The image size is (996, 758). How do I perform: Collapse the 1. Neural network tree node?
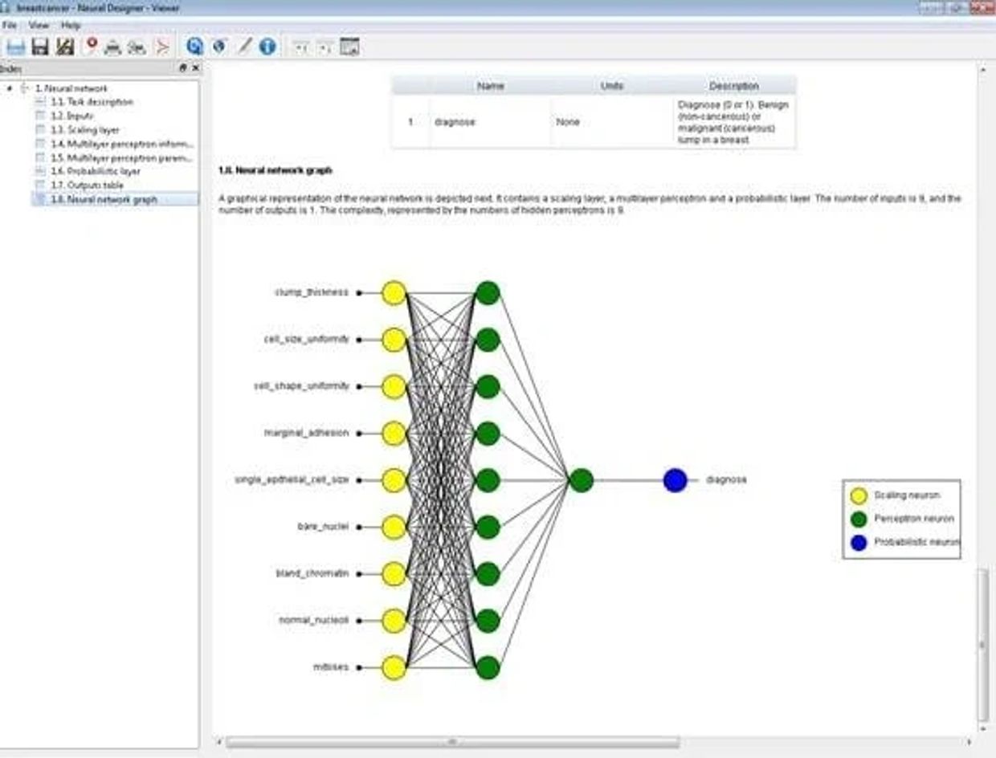10,88
